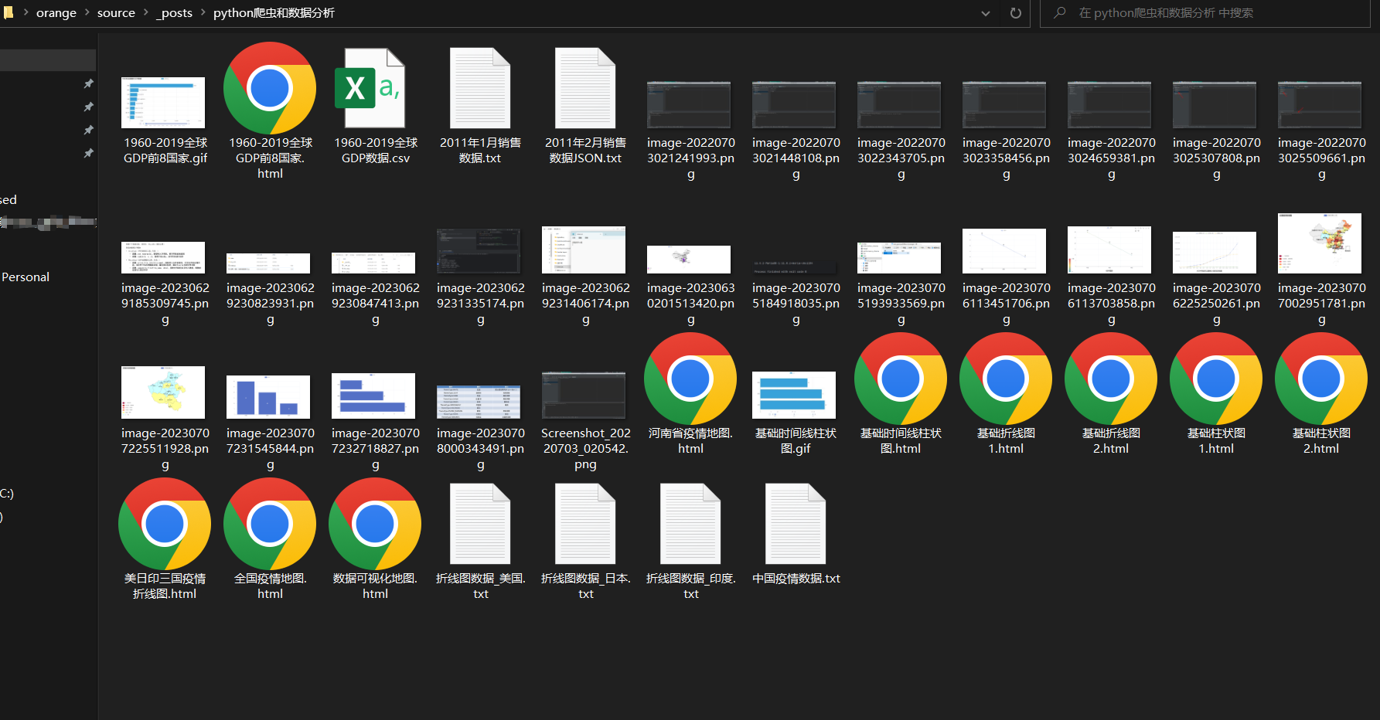Select the 基础时间线柱状图.gif thumbnail

(x=794, y=395)
